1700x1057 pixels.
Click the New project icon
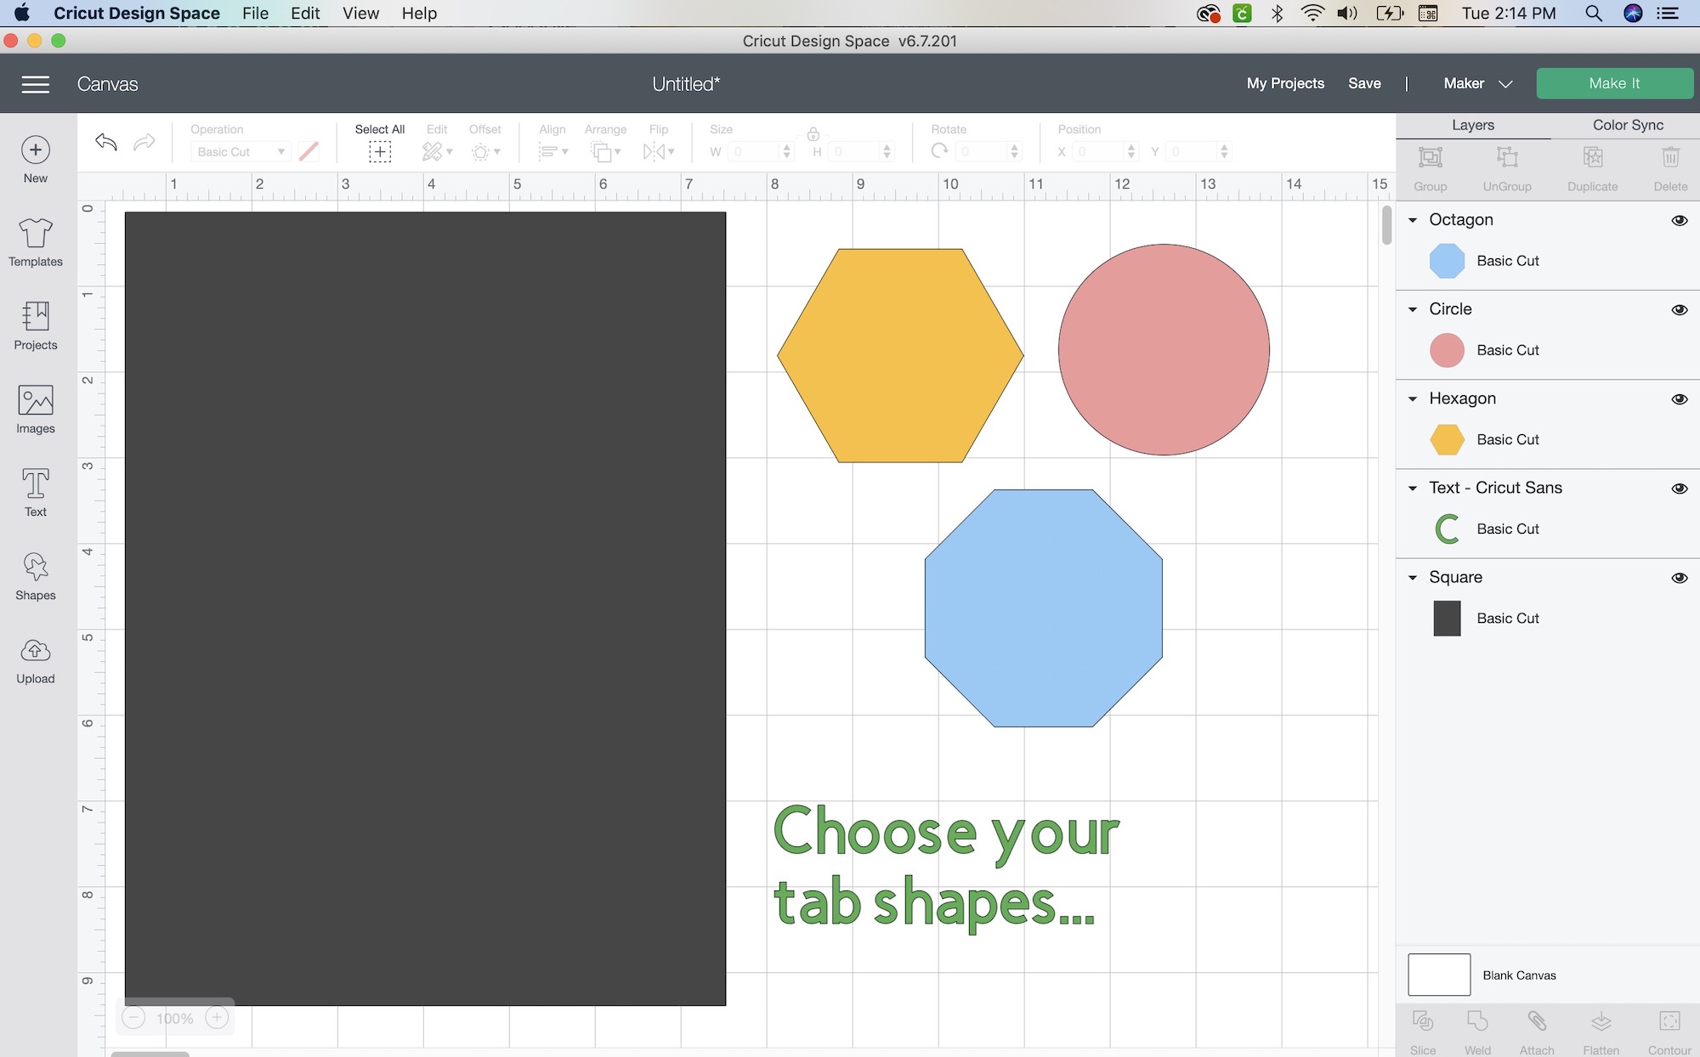(35, 150)
